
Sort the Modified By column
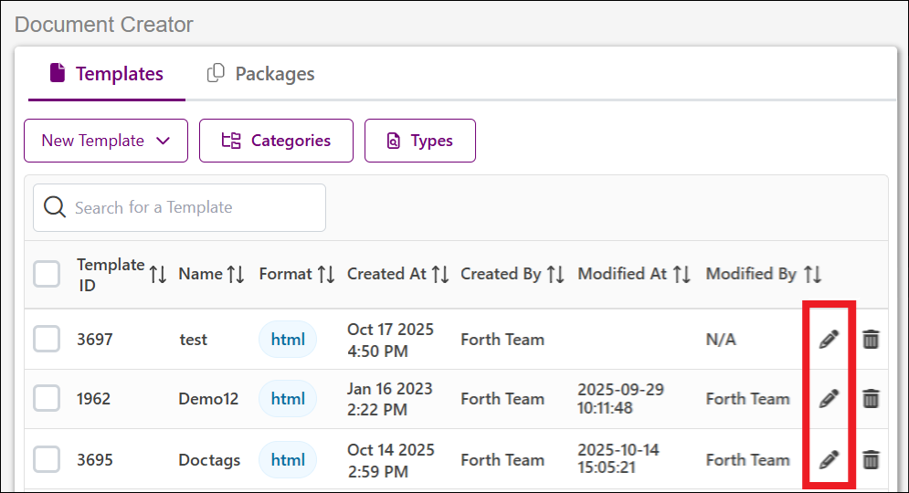[813, 274]
